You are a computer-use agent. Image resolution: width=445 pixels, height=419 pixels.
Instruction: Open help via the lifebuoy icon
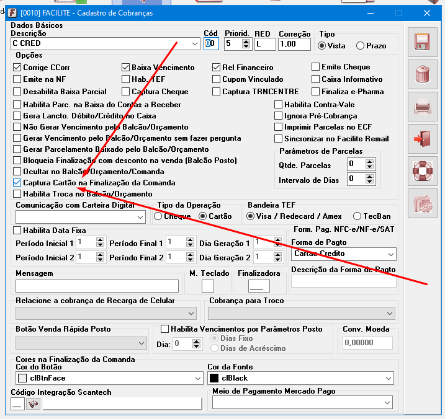(422, 171)
